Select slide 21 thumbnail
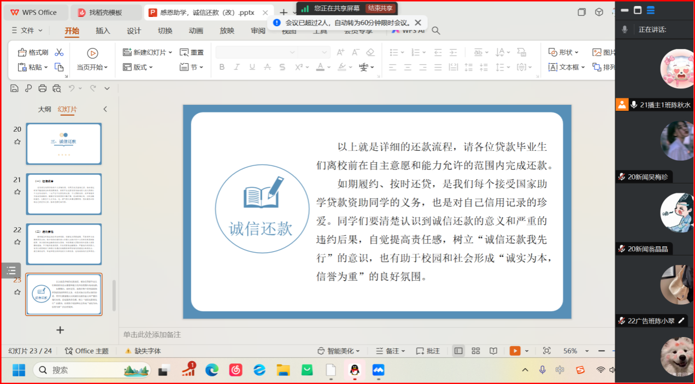This screenshot has width=695, height=384. point(64,194)
